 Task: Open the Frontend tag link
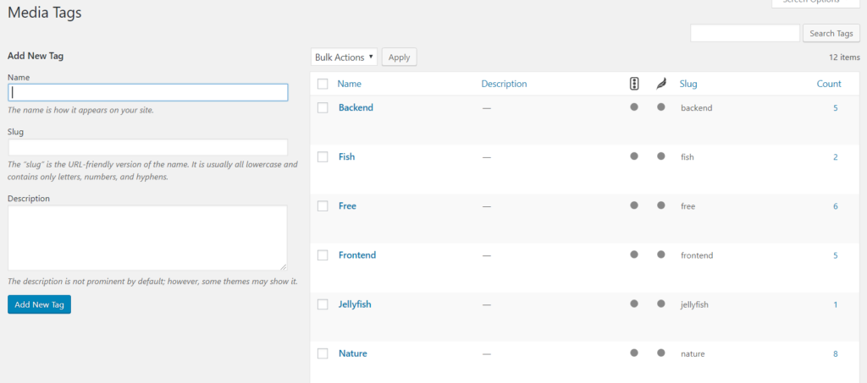coord(357,255)
